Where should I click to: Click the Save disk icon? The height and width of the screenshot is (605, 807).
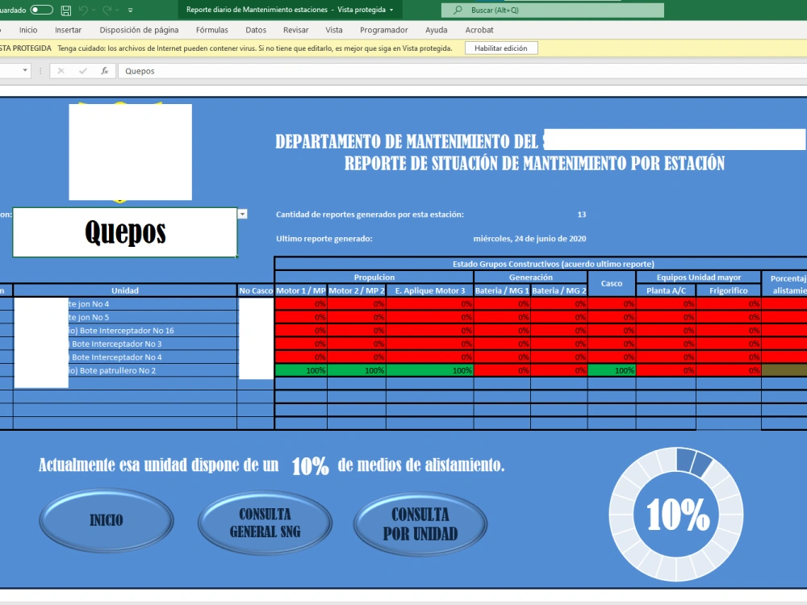coord(66,10)
